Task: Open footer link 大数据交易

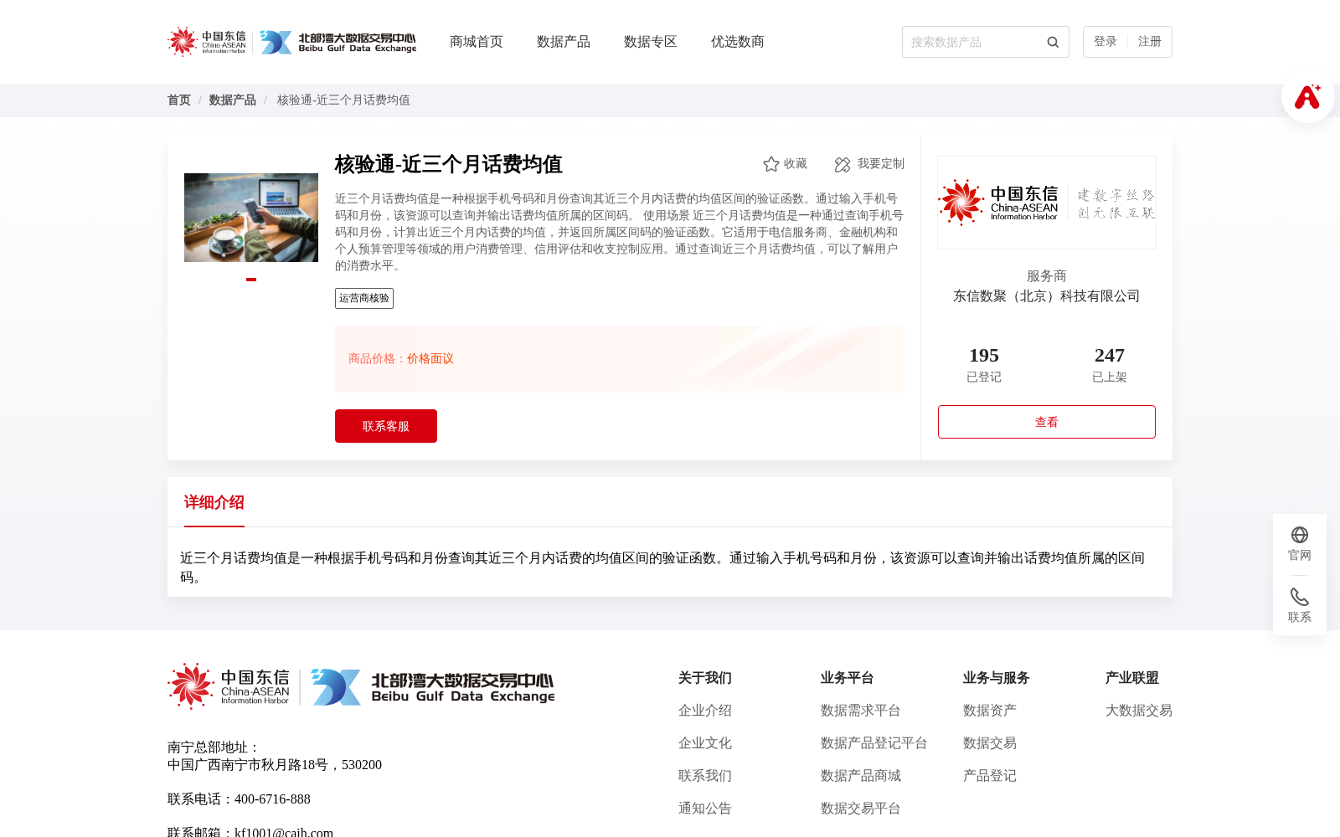Action: pos(1139,711)
